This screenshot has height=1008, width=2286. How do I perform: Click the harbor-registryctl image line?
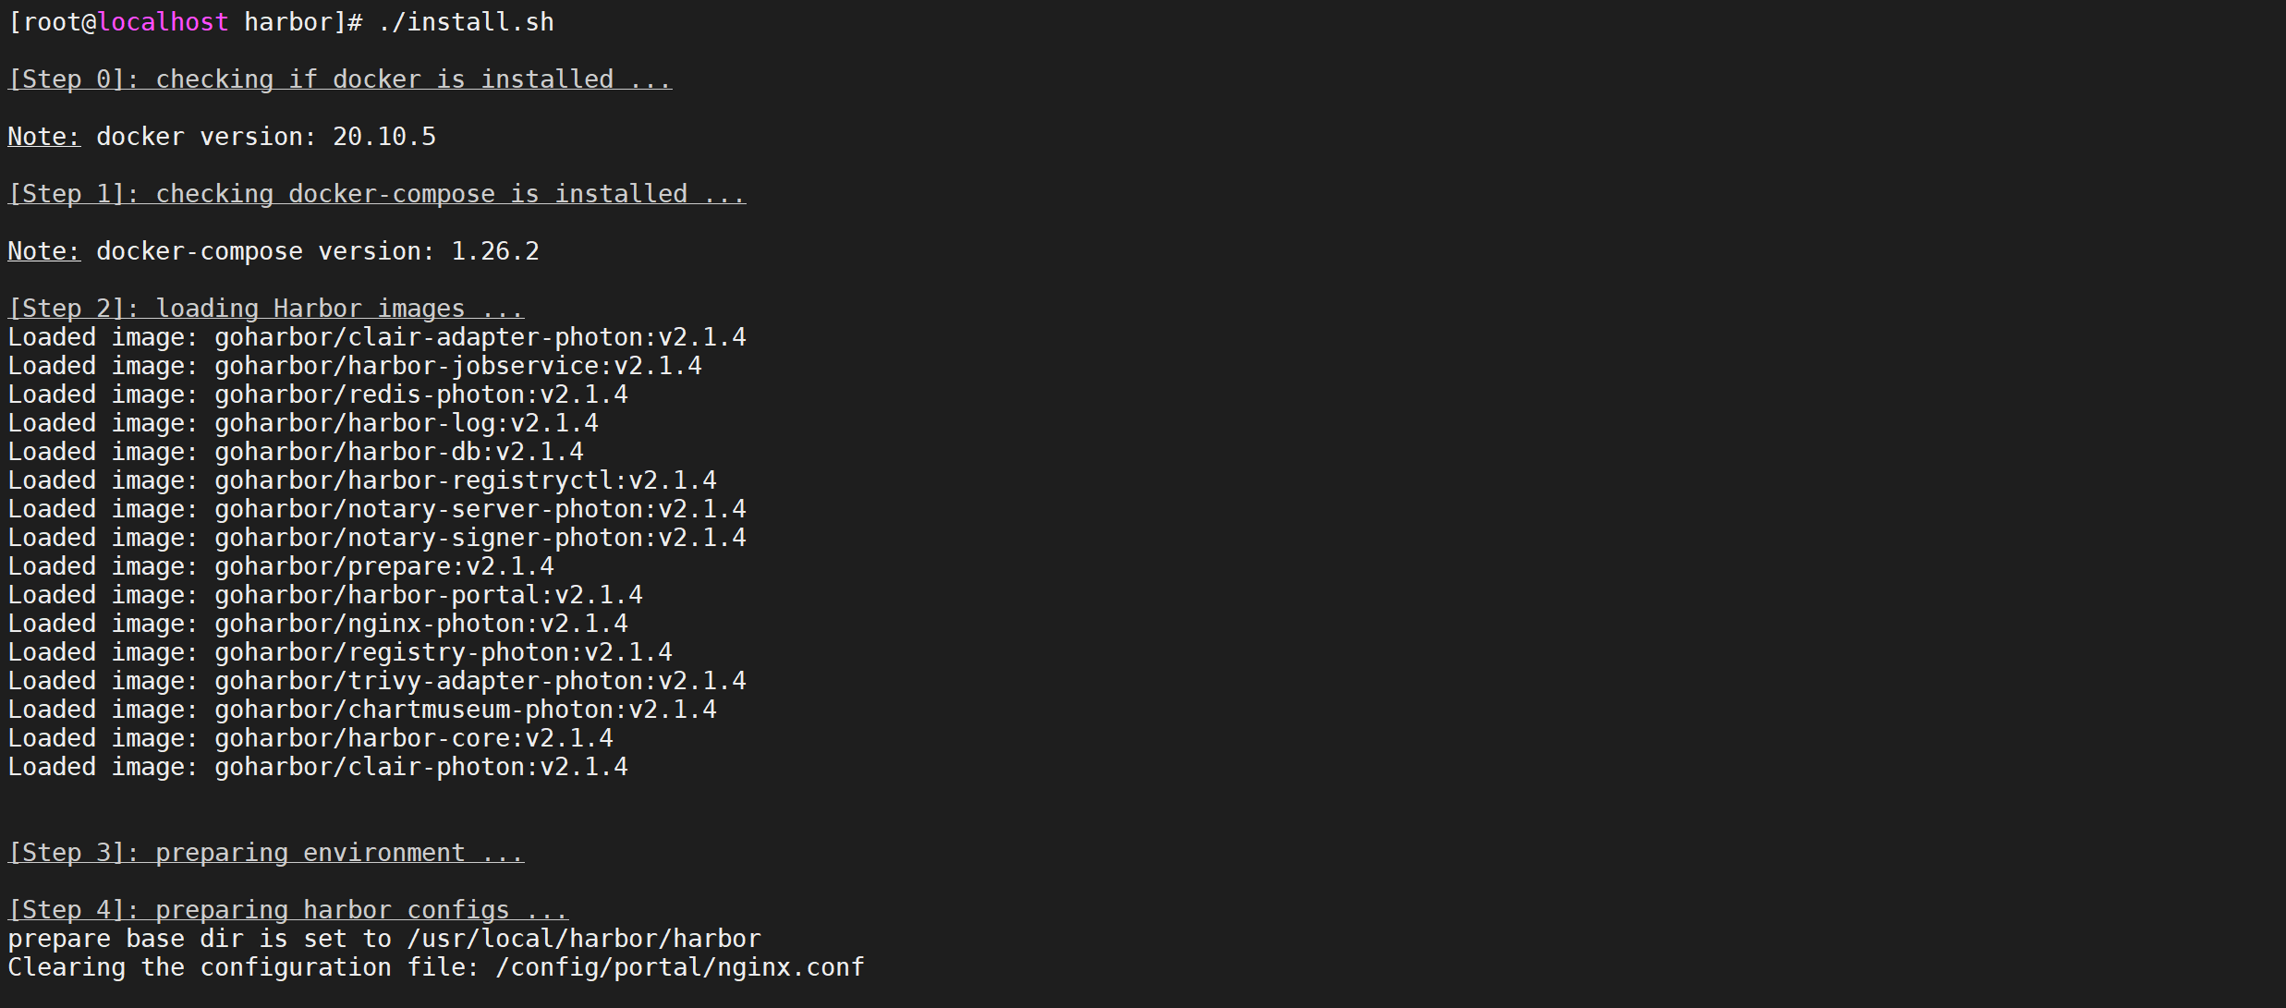(362, 480)
